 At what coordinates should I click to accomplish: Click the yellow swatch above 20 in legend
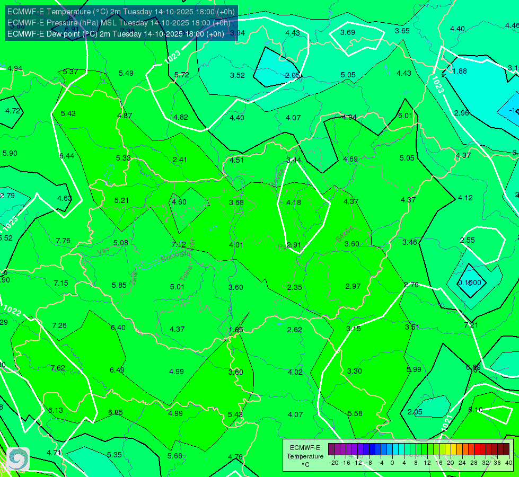448,449
